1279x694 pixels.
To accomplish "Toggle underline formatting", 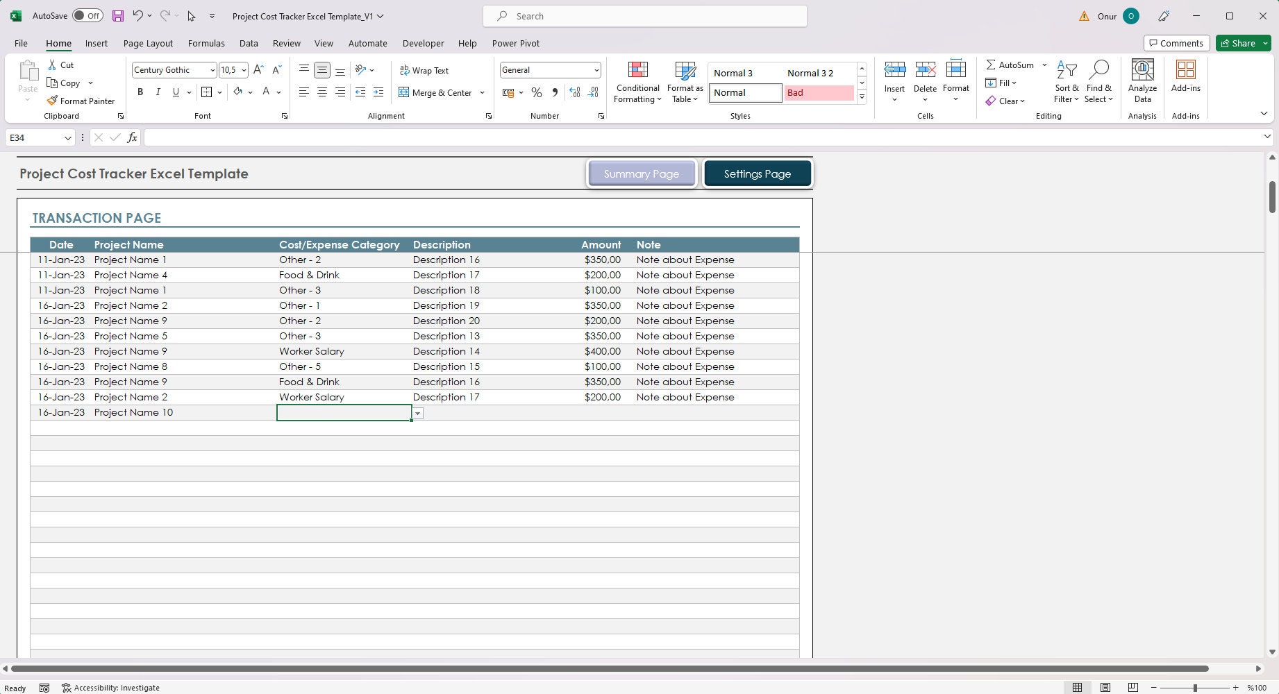I will click(x=176, y=92).
